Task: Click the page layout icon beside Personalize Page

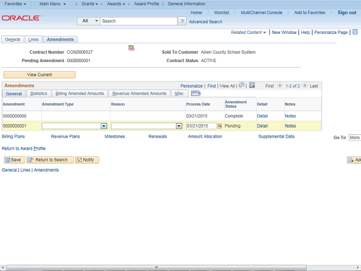Action: point(355,32)
